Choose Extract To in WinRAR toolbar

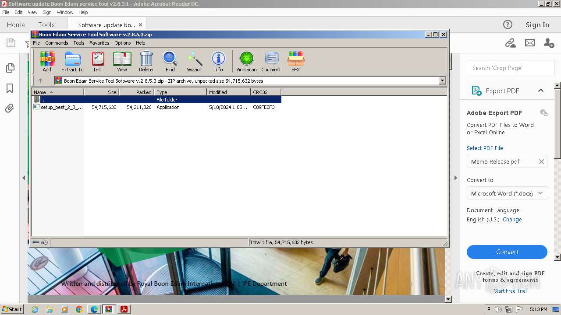pyautogui.click(x=72, y=61)
